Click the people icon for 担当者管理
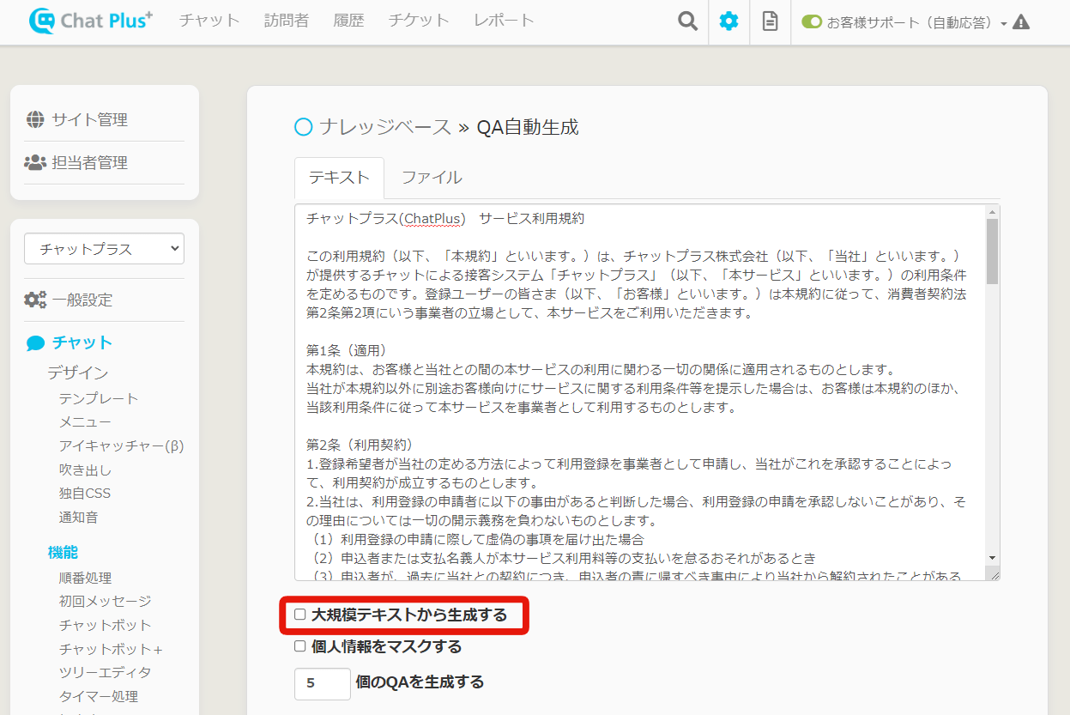This screenshot has width=1070, height=715. click(x=35, y=162)
